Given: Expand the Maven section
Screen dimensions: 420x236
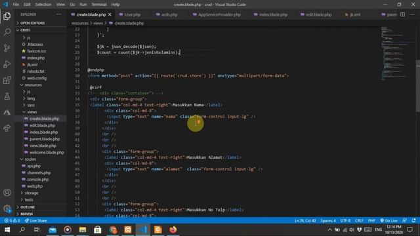Looking at the screenshot, I should pos(26,214).
